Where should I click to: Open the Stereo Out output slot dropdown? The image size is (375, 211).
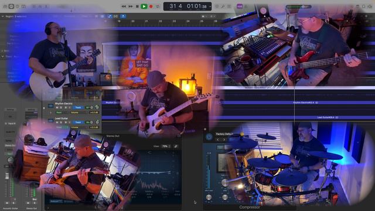(10, 145)
